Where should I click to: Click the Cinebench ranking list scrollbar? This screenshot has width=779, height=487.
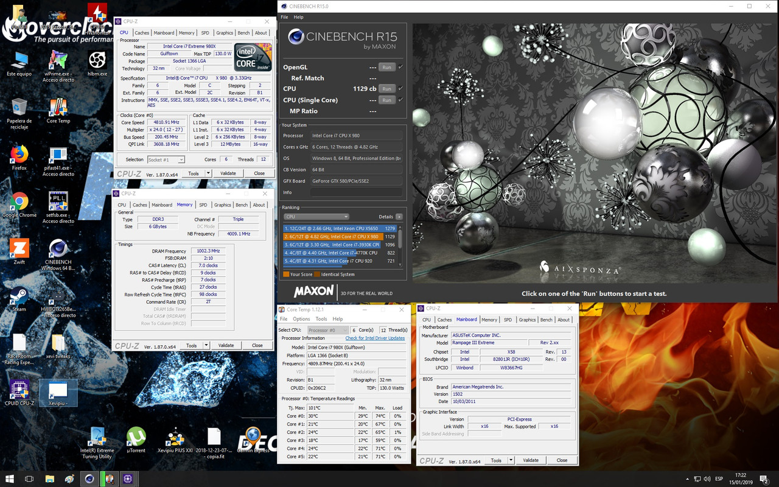400,244
